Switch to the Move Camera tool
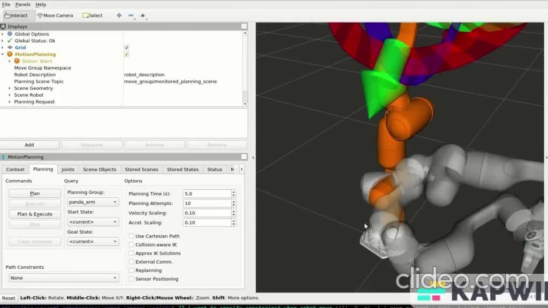Viewport: 548px width, 308px height. pos(55,16)
